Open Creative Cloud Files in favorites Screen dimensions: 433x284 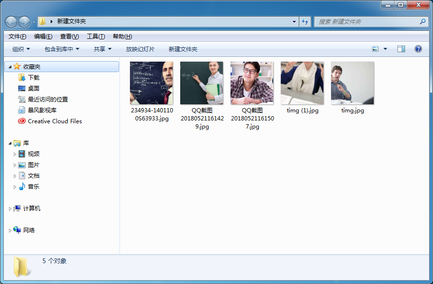tap(55, 121)
